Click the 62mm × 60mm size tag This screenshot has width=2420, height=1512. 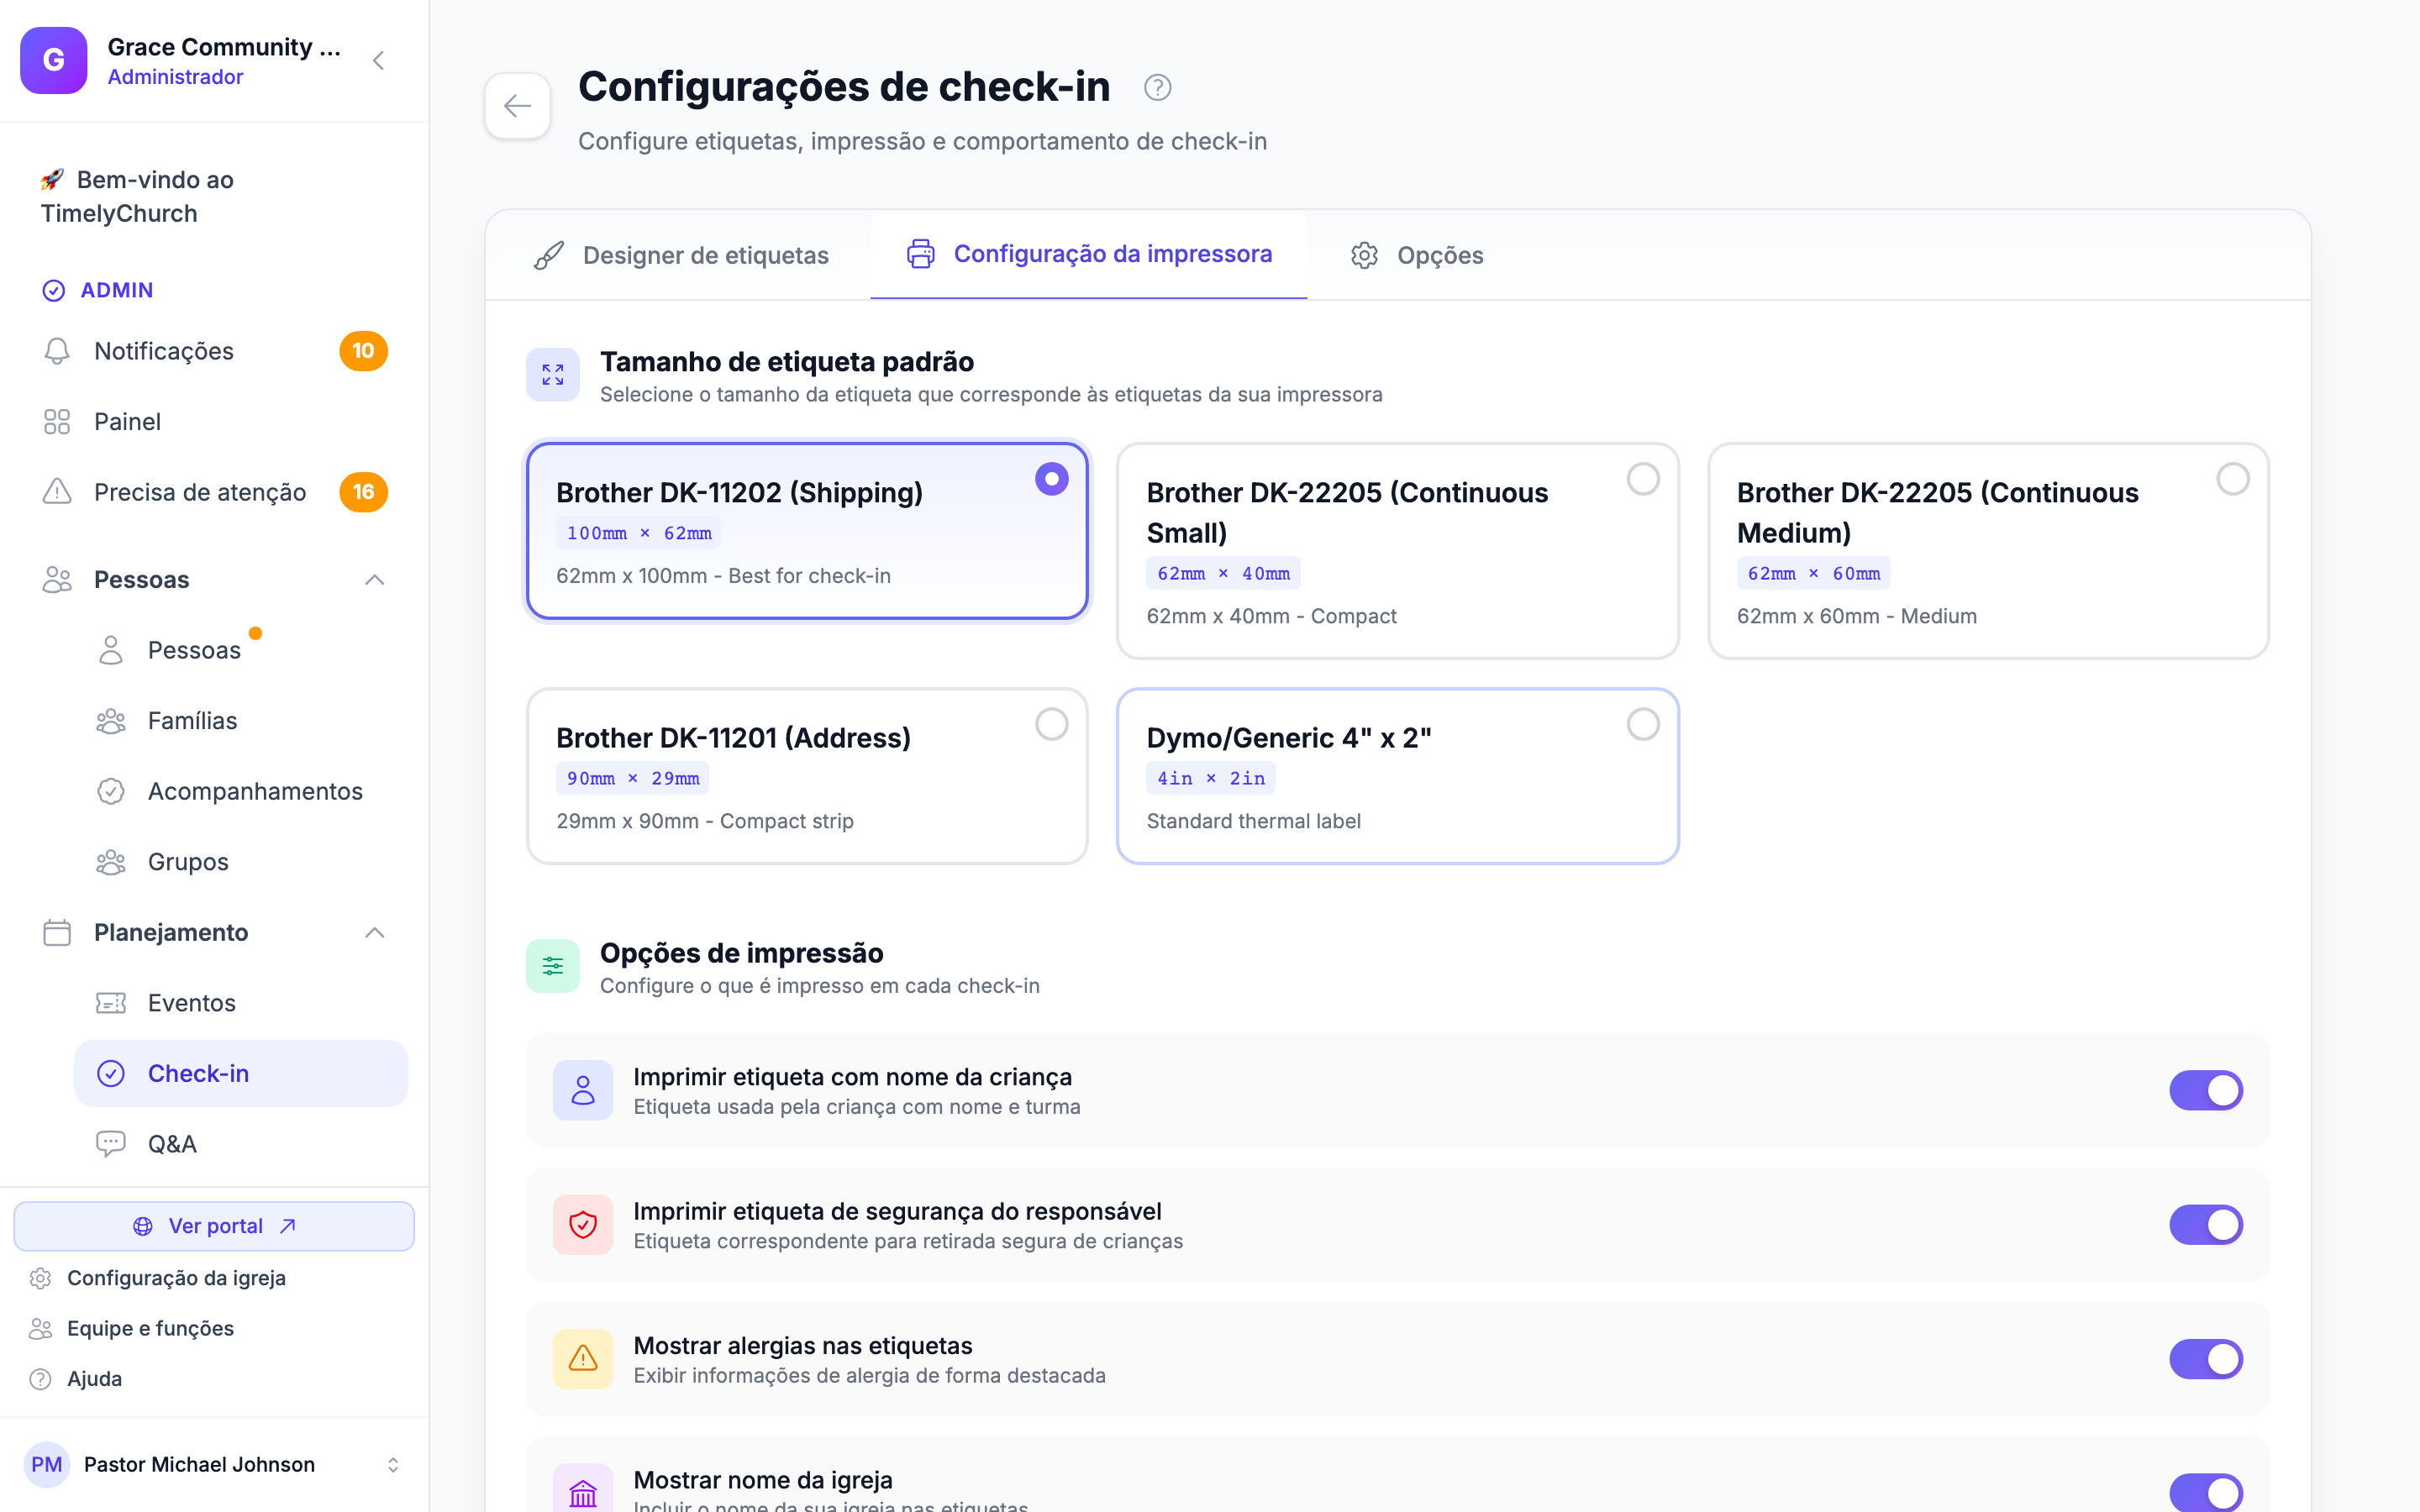pyautogui.click(x=1813, y=574)
